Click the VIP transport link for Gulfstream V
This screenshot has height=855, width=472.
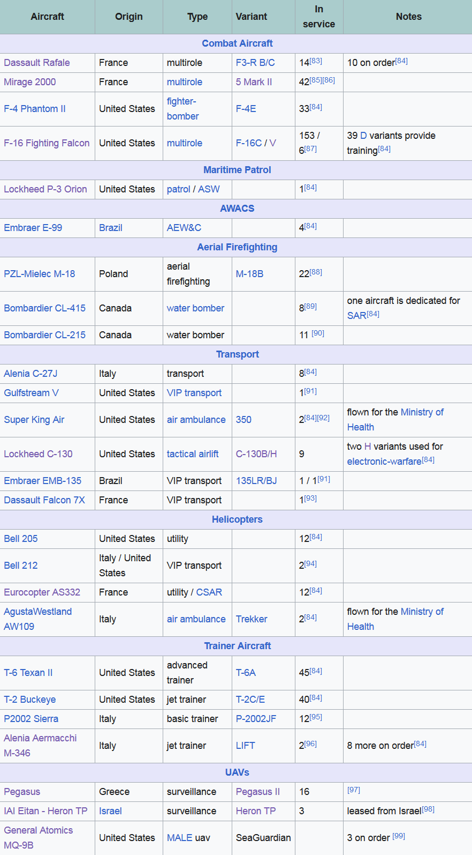[194, 393]
